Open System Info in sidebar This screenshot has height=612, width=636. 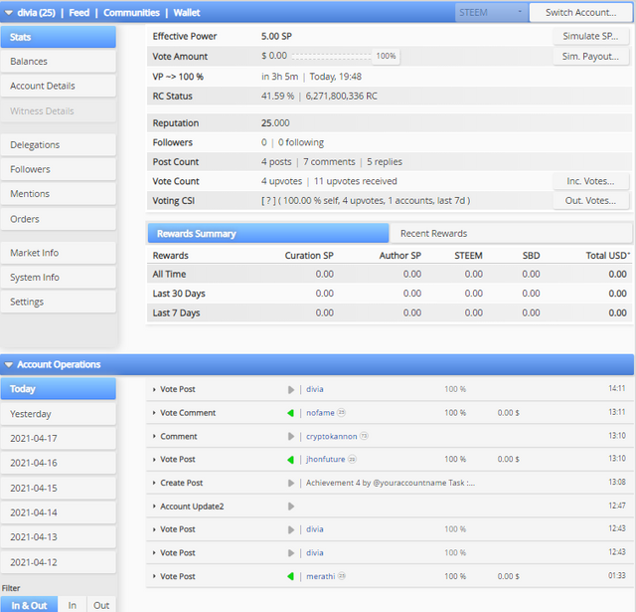59,278
